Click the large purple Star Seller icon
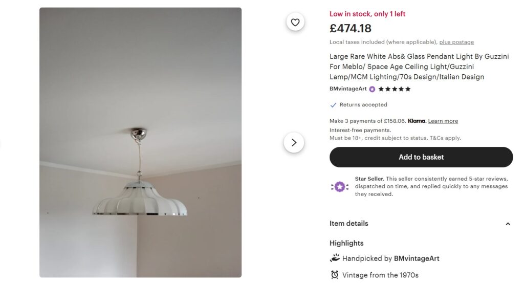The width and height of the screenshot is (524, 283). (340, 186)
